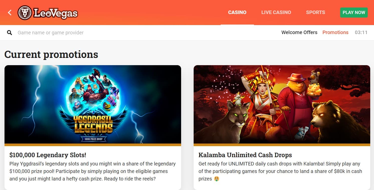Select the Promotions link
The height and width of the screenshot is (190, 374).
pyautogui.click(x=335, y=32)
